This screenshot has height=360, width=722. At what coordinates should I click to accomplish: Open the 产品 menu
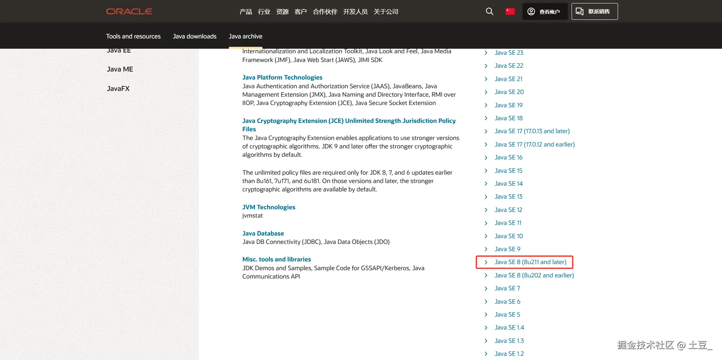tap(246, 12)
